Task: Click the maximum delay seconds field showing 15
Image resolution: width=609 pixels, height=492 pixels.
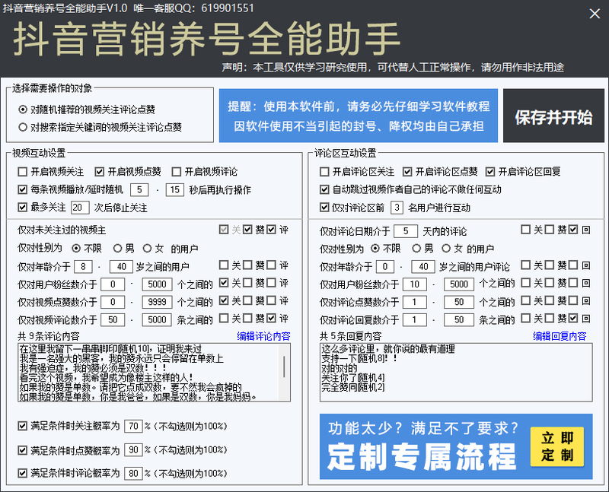Action: [175, 190]
